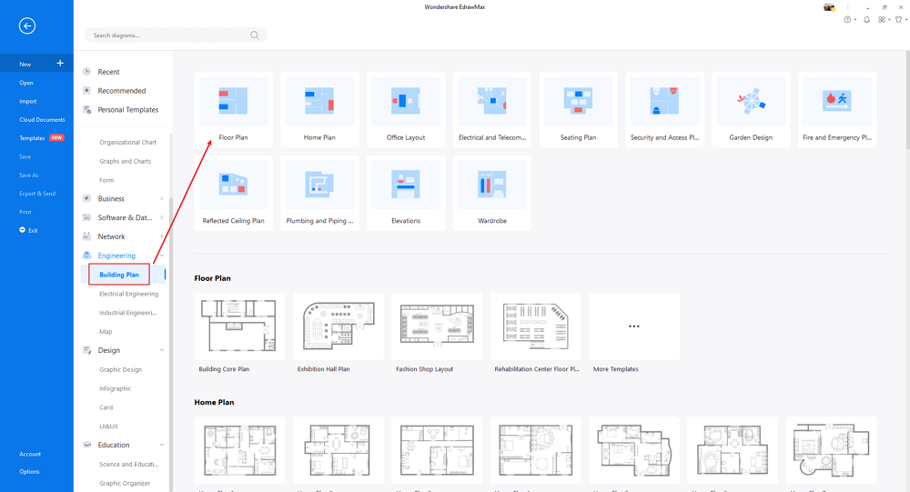910x492 pixels.
Task: Select Map subcategory
Action: pos(106,332)
